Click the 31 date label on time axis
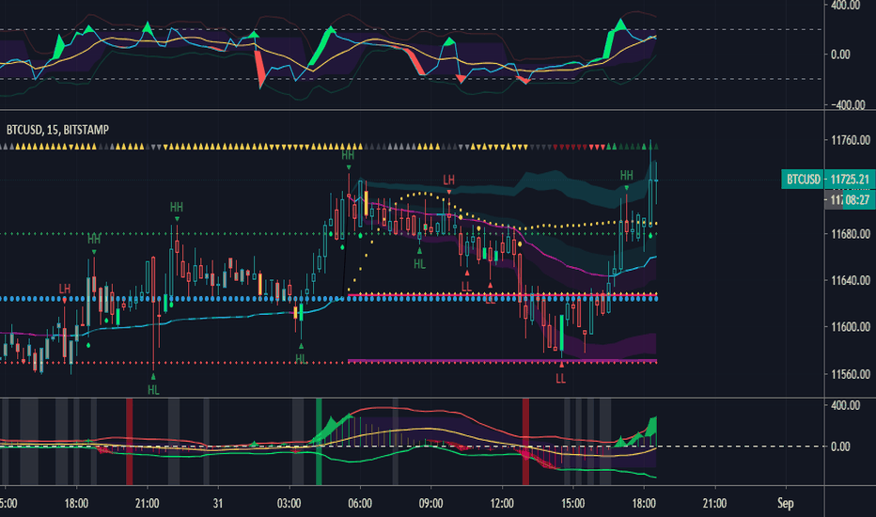Viewport: 876px width, 517px height. point(218,504)
